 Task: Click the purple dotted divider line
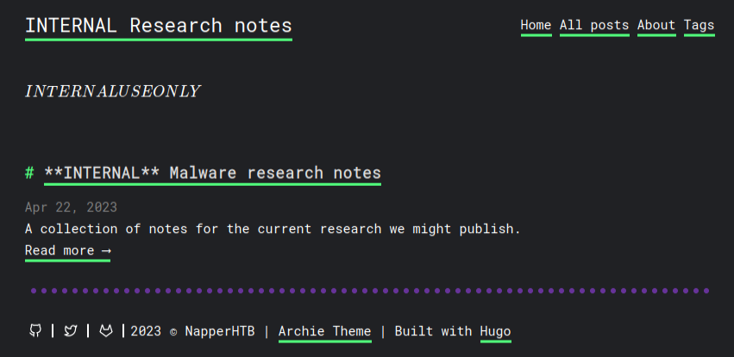tap(369, 291)
